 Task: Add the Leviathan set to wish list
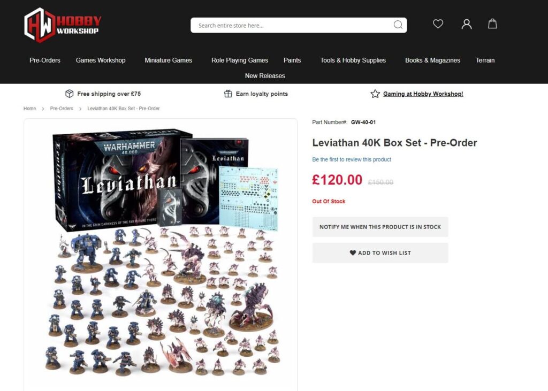pos(380,252)
